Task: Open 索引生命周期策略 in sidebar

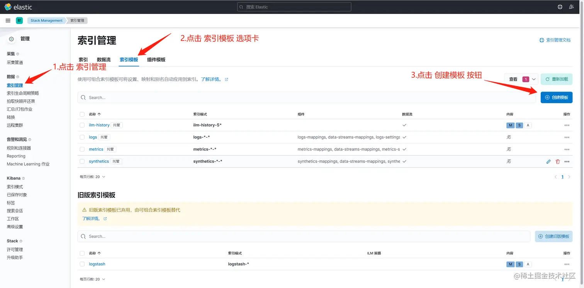Action: pyautogui.click(x=23, y=93)
